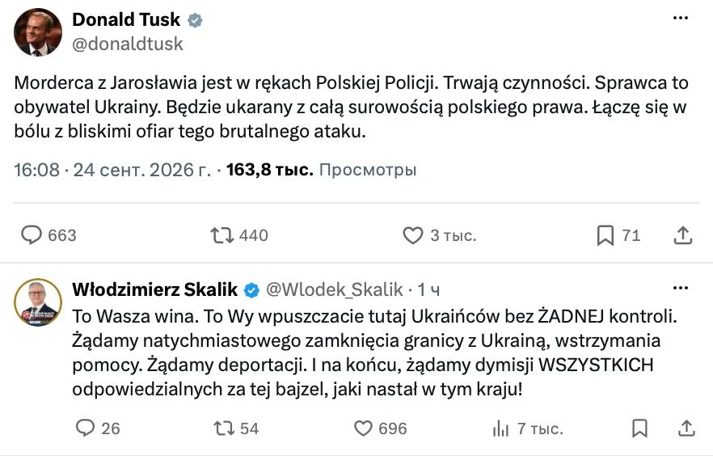Image resolution: width=713 pixels, height=456 pixels.
Task: Open more options menu on Tusk's post
Action: click(681, 18)
